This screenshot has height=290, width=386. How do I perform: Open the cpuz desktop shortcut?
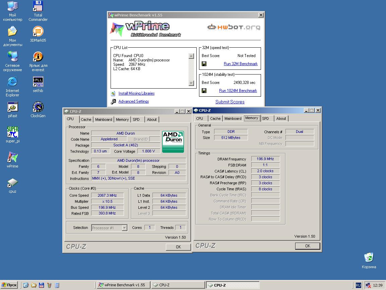12,186
